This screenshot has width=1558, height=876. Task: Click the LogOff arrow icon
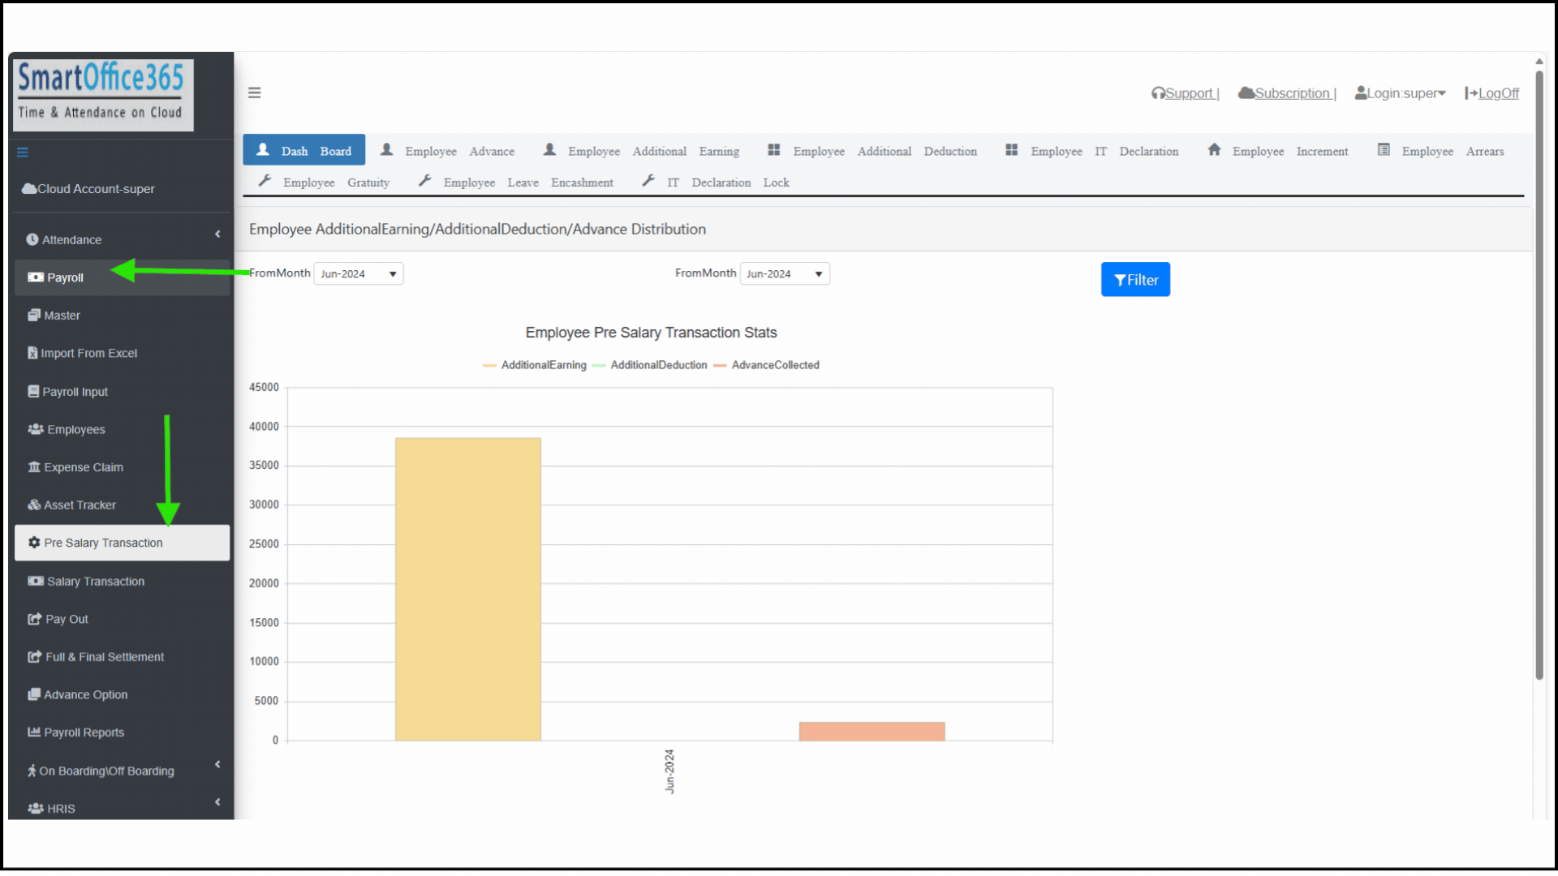(1471, 93)
